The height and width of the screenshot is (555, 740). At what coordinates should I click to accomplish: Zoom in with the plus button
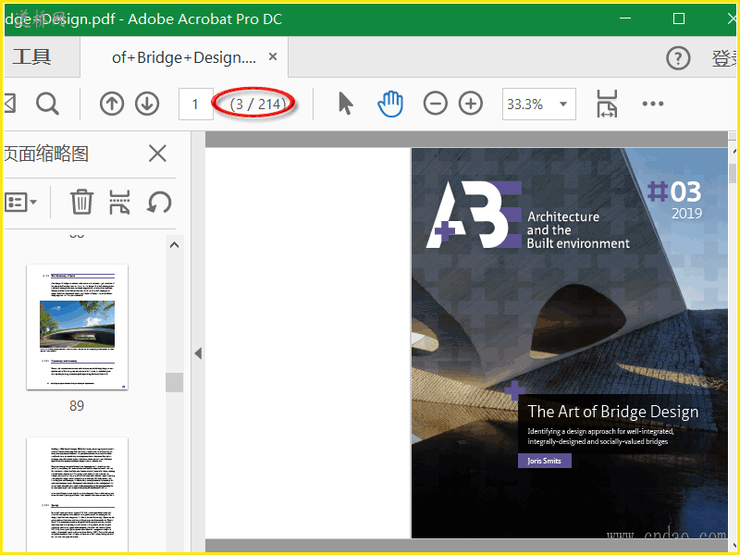pos(471,104)
